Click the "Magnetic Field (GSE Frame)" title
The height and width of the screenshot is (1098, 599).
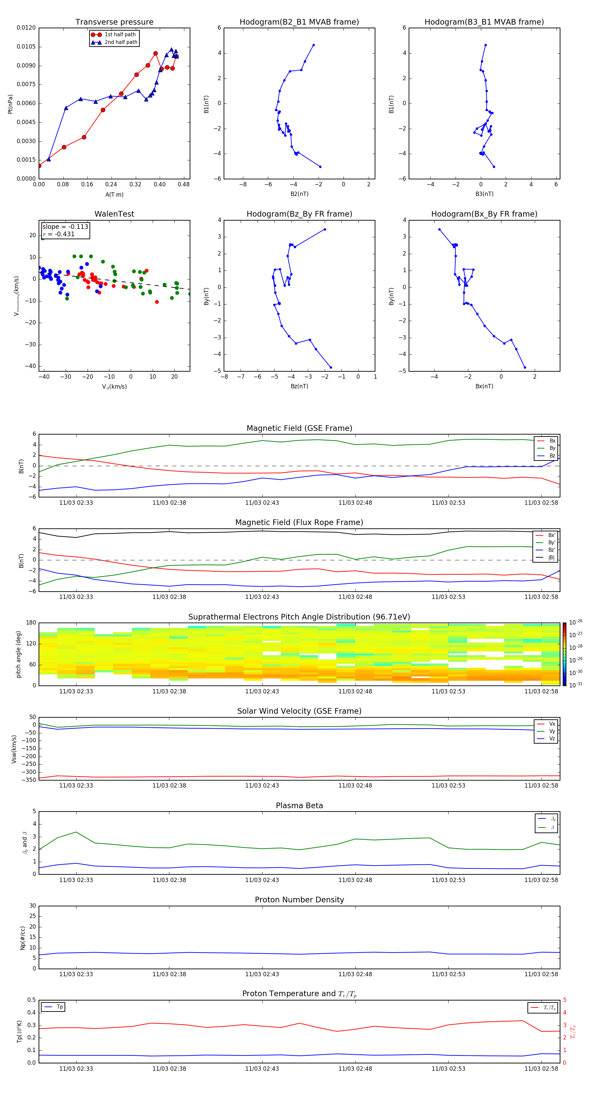(x=299, y=428)
